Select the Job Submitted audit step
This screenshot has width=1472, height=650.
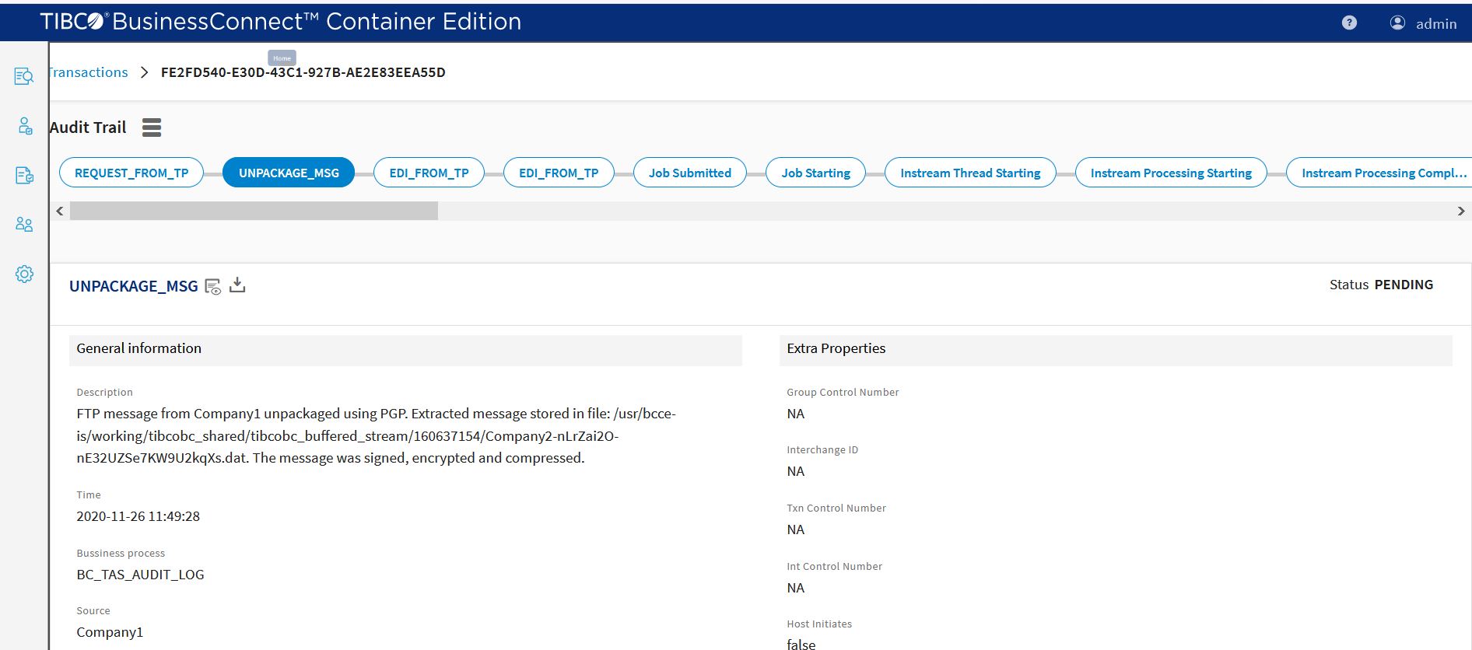pyautogui.click(x=690, y=173)
